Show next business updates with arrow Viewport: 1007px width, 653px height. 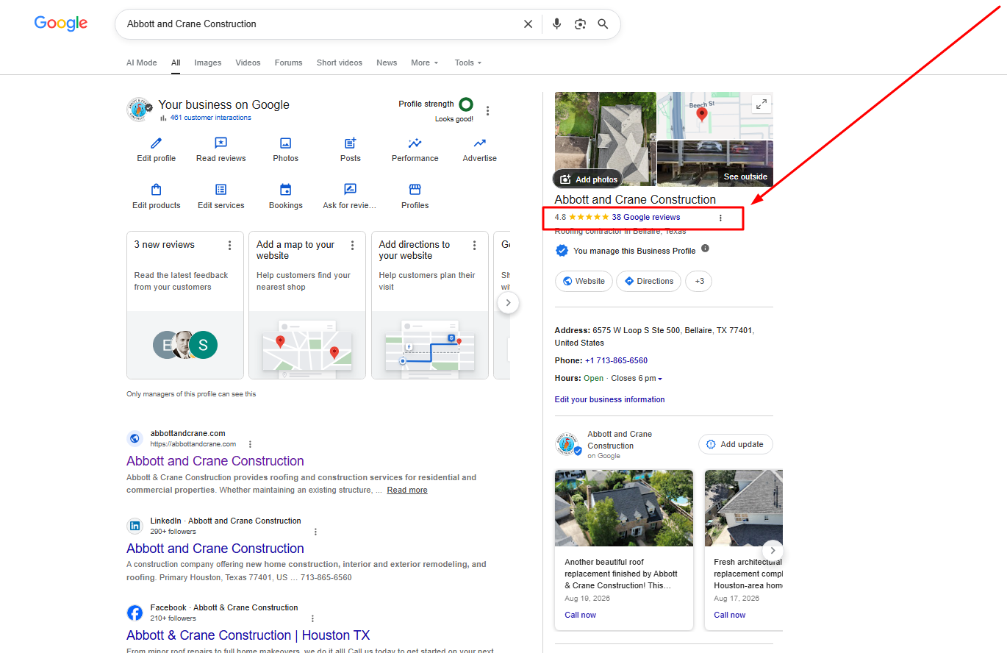point(773,550)
